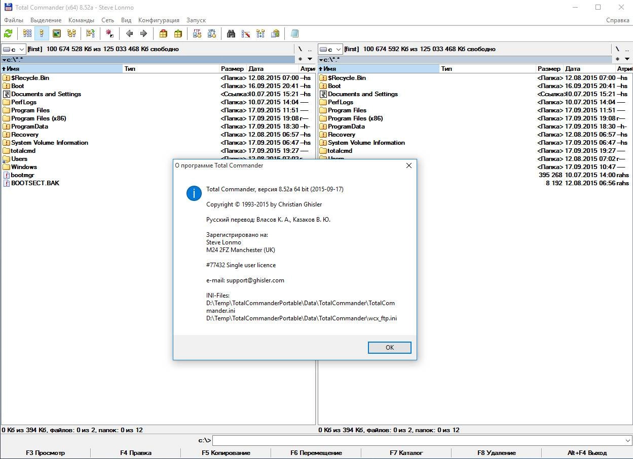
Task: Open the Вид menu
Action: pos(126,20)
